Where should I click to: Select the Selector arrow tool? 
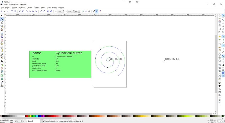pyautogui.click(x=2, y=16)
